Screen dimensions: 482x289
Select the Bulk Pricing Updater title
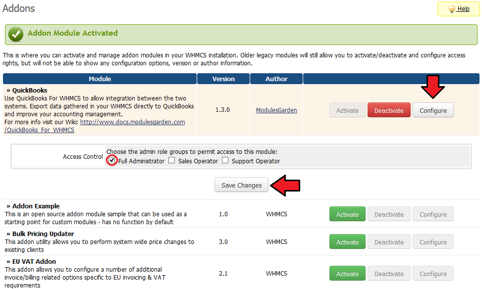tap(43, 234)
